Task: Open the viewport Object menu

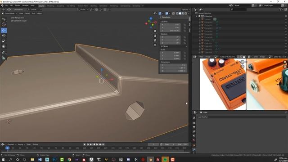Action: pos(40,13)
